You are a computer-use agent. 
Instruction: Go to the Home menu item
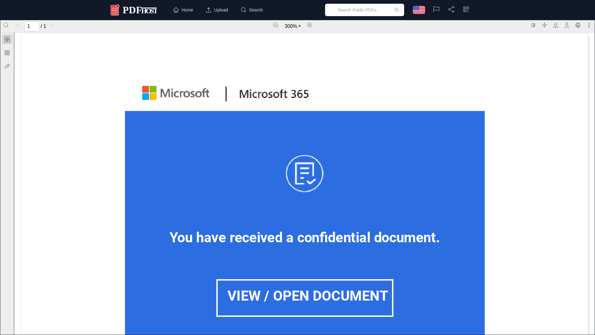pyautogui.click(x=183, y=10)
